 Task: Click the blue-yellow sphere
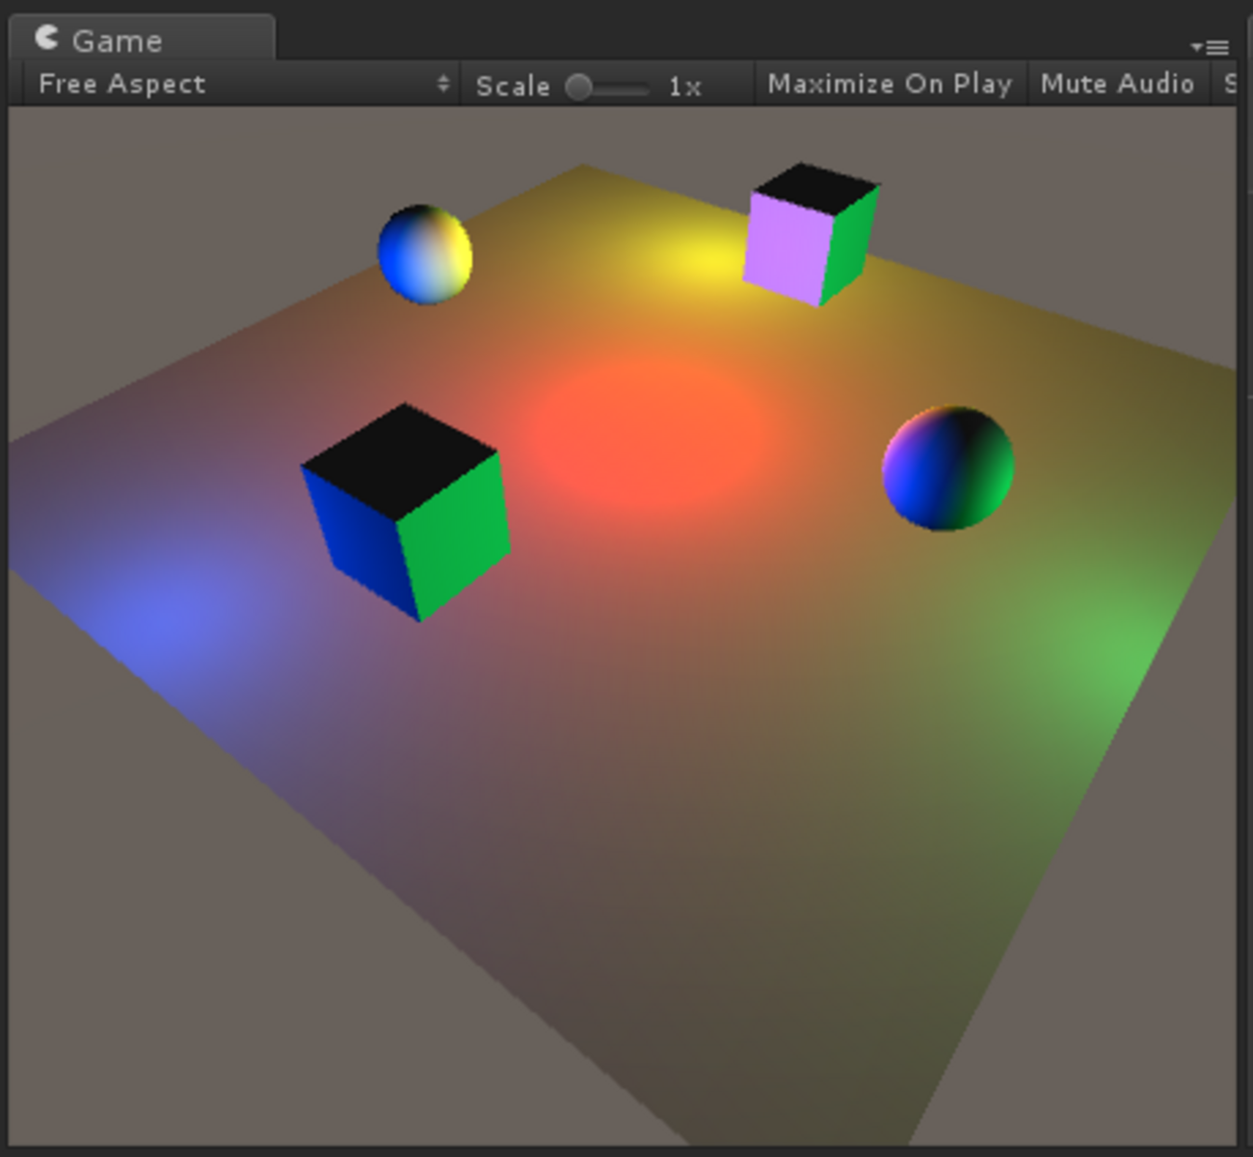point(425,254)
